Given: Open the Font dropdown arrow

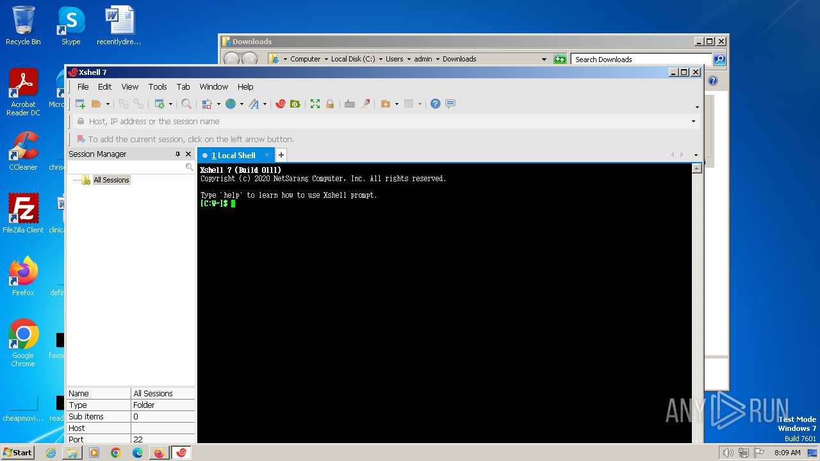Looking at the screenshot, I should click(265, 104).
